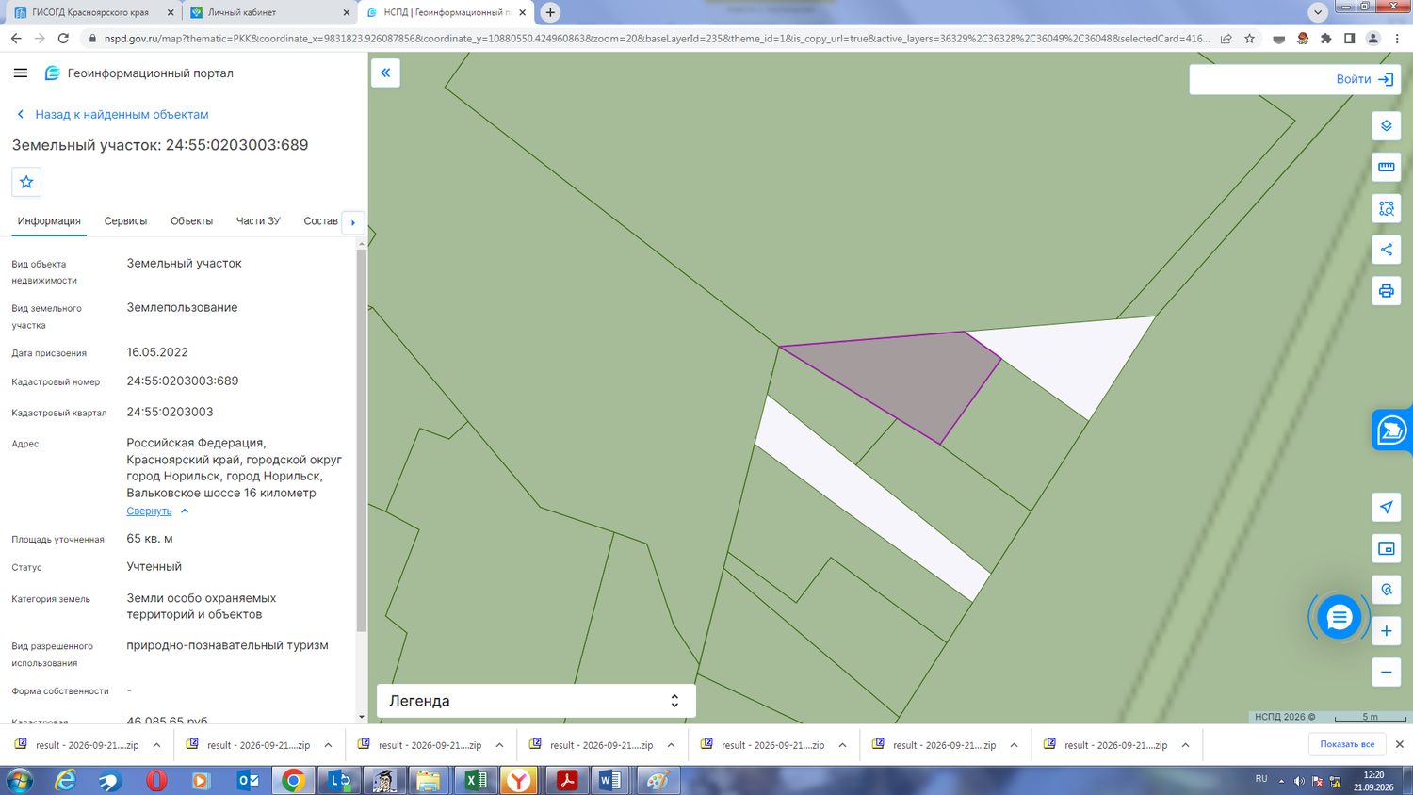Open the Сервисы tab
The image size is (1413, 795).
coord(125,221)
